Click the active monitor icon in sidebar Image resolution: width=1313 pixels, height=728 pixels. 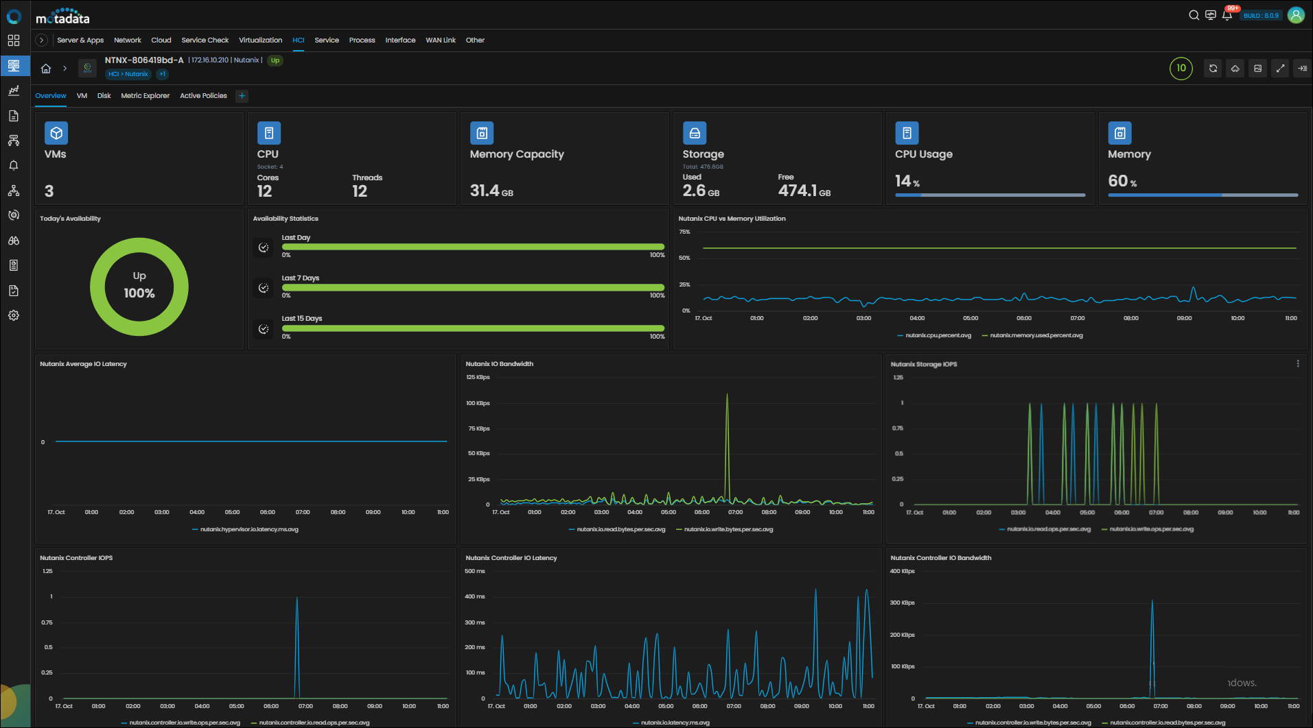14,66
